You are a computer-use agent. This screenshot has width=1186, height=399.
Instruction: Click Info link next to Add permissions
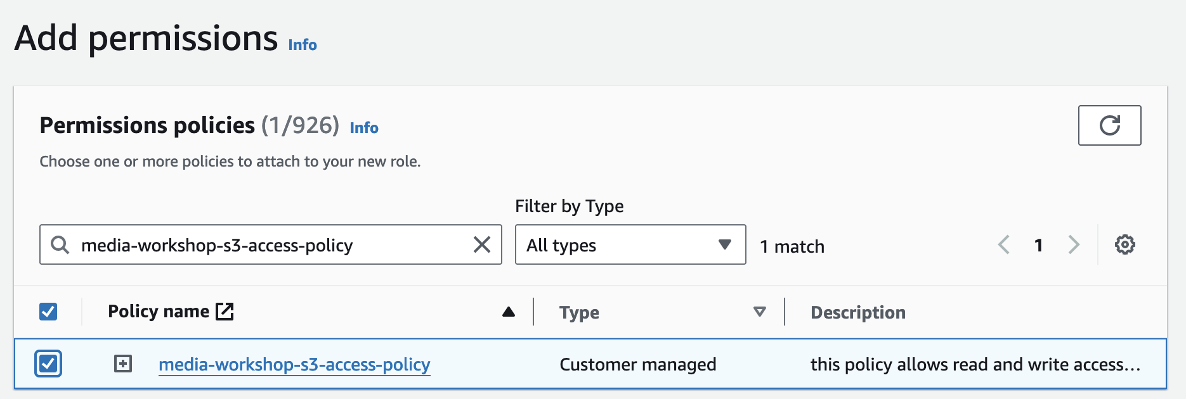(x=303, y=45)
